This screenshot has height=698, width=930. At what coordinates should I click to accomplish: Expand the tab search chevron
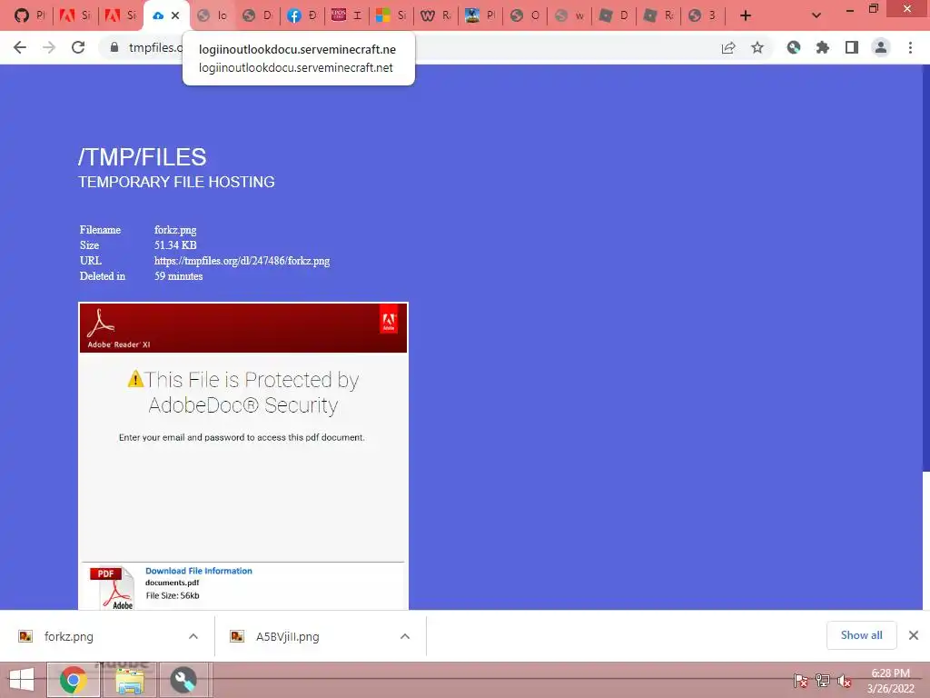click(x=816, y=15)
